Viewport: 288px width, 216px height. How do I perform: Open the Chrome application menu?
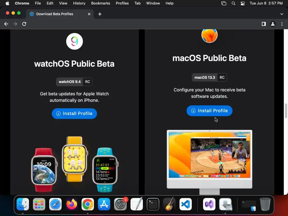pos(22,3)
